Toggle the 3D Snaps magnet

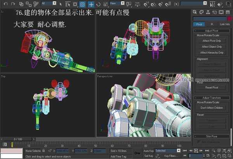146,4
